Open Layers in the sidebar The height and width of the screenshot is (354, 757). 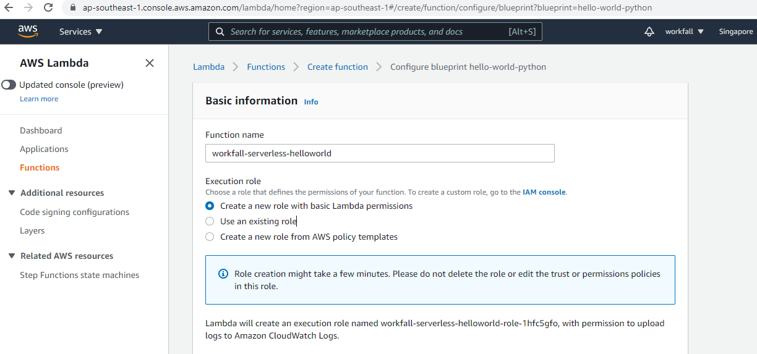[32, 230]
